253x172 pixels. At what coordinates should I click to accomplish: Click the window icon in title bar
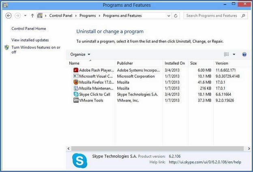click(5, 5)
